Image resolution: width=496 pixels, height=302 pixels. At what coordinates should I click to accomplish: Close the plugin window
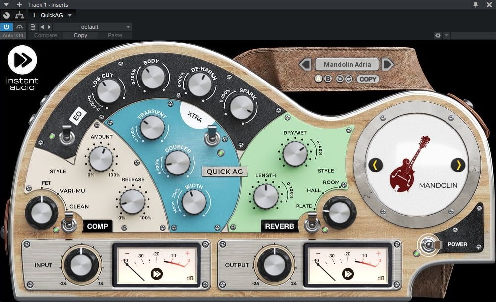489,5
